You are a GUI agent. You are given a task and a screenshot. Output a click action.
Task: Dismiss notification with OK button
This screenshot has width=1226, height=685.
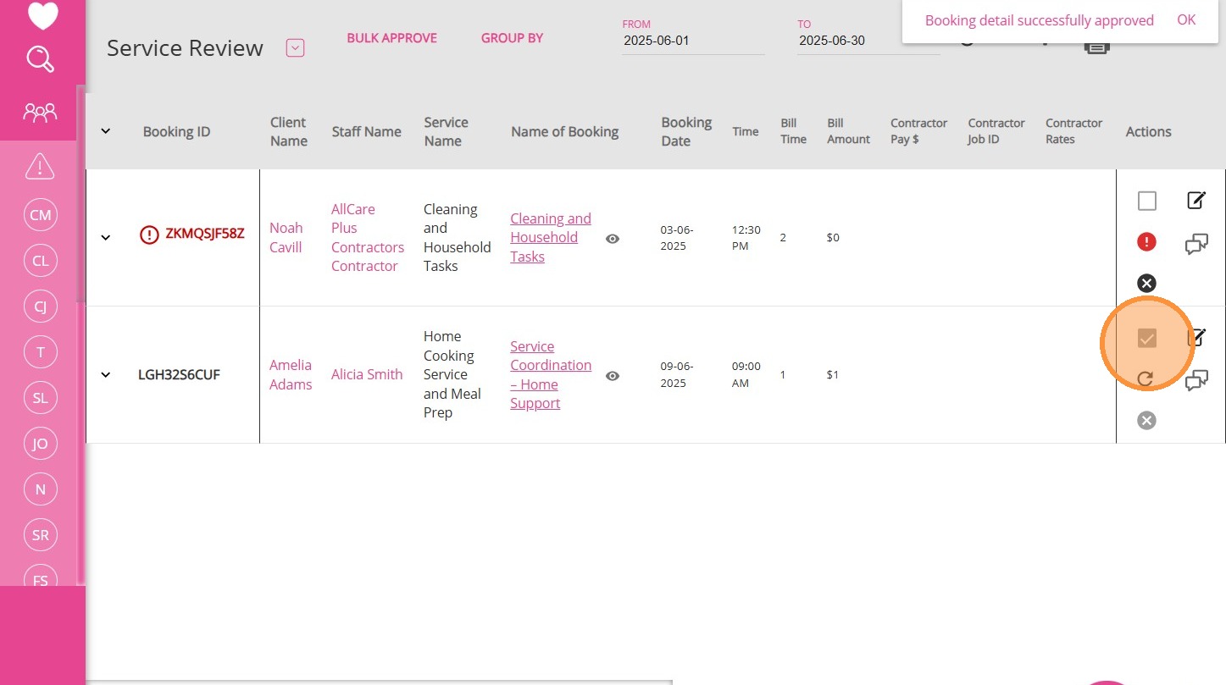point(1186,20)
